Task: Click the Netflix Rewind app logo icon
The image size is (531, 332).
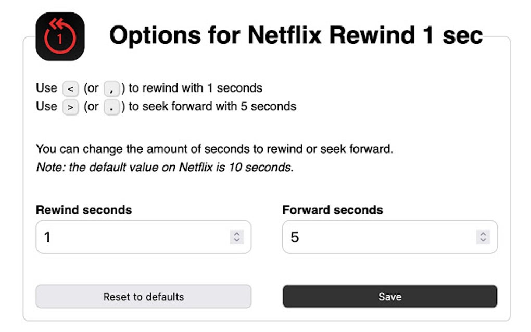Action: [60, 36]
